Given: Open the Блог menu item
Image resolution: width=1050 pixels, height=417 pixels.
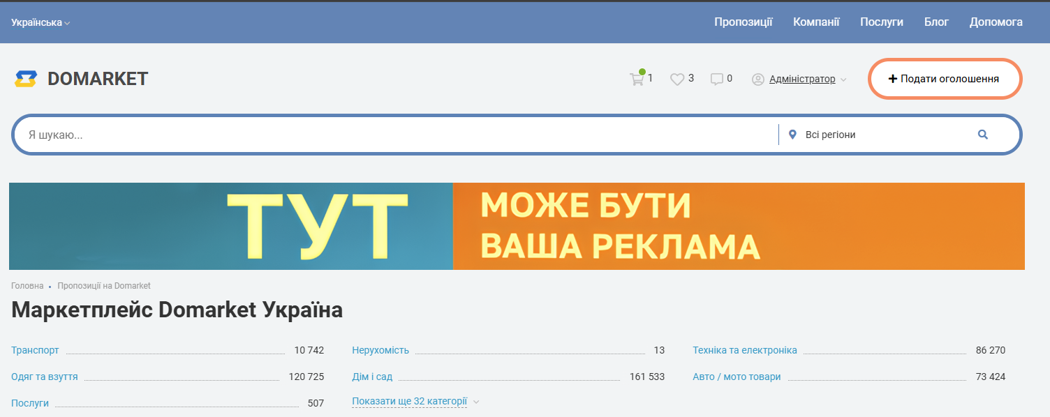Looking at the screenshot, I should [x=936, y=22].
